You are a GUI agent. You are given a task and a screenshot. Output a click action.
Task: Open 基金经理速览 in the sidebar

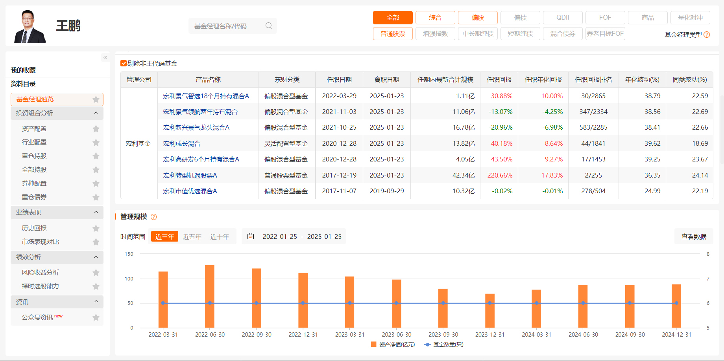[35, 99]
